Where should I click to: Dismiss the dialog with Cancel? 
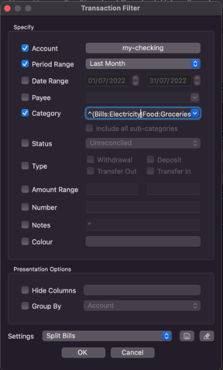132,353
